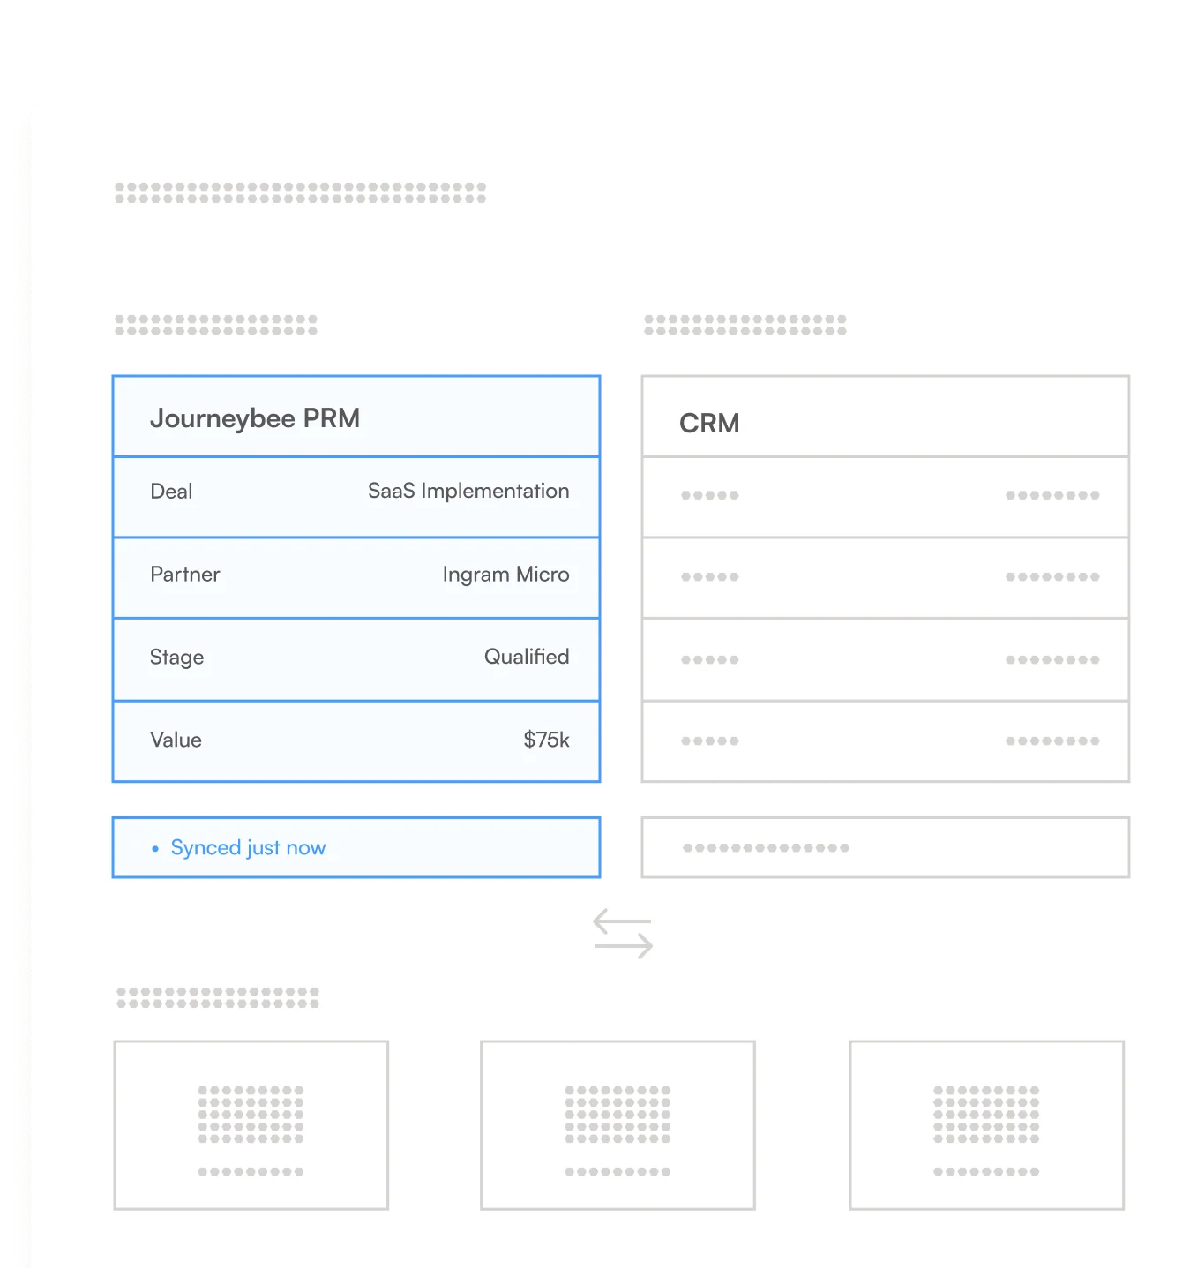The image size is (1190, 1270).
Task: Select the Partner row label
Action: tap(185, 575)
